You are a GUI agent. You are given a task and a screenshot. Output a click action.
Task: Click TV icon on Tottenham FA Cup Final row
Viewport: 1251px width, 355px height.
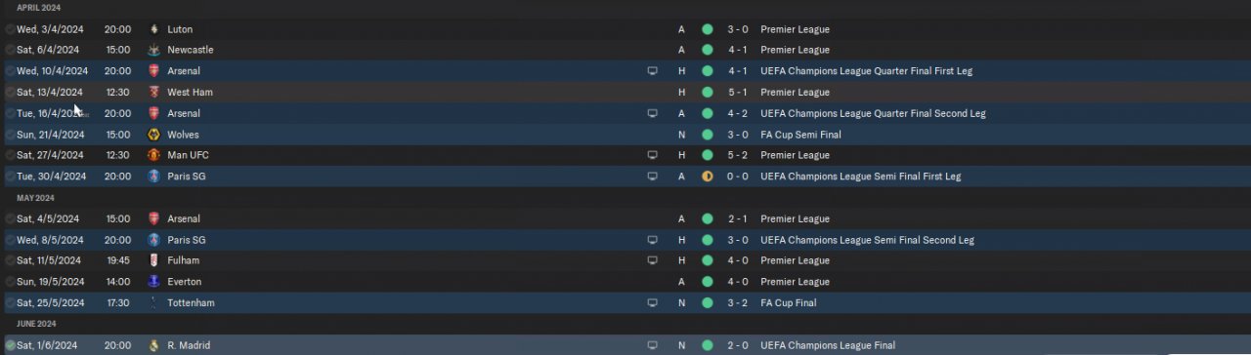click(652, 303)
